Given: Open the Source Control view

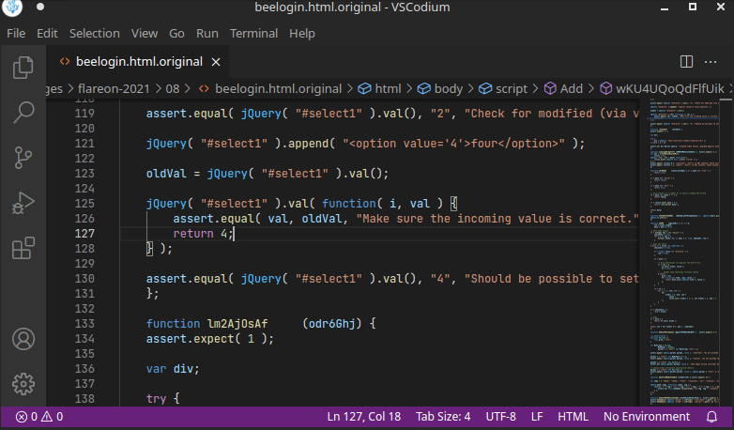Looking at the screenshot, I should [x=23, y=158].
